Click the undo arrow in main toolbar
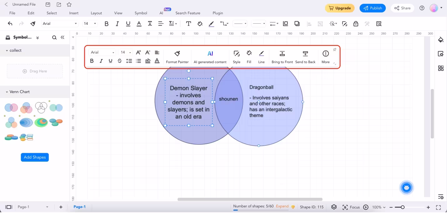The image size is (447, 213). click(x=10, y=24)
